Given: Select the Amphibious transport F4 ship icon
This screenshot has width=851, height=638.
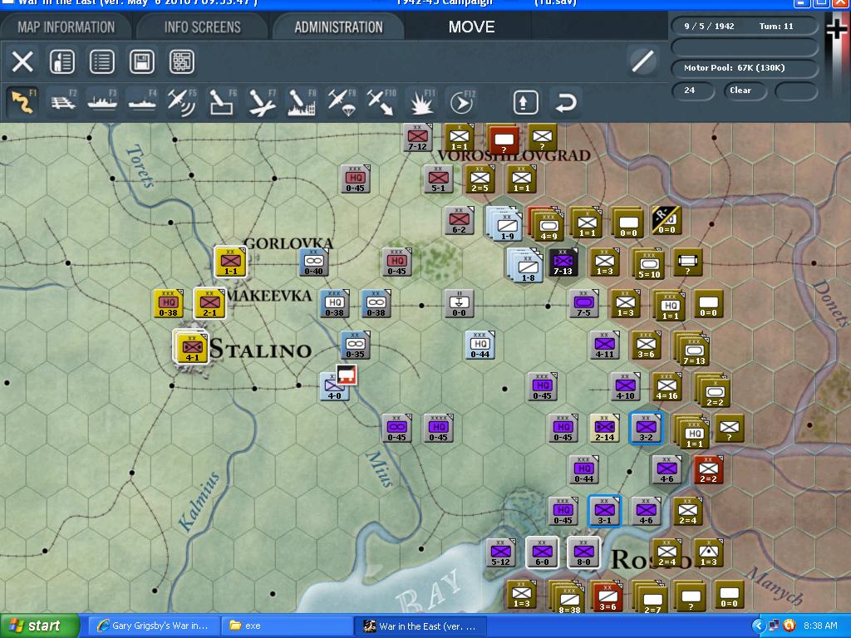Looking at the screenshot, I should [142, 101].
